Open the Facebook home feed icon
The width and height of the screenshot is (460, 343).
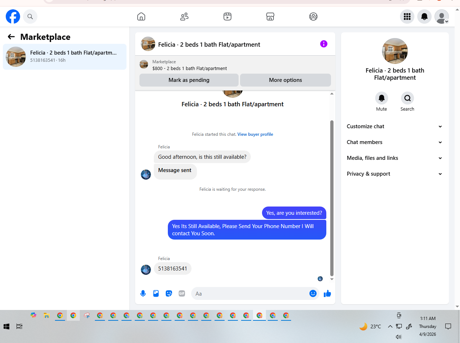pyautogui.click(x=141, y=17)
